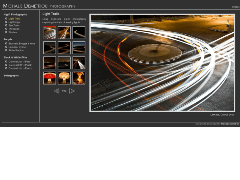Open Carnival 2011 (Part 3) gallery
The image size is (240, 180).
pyautogui.click(x=20, y=68)
